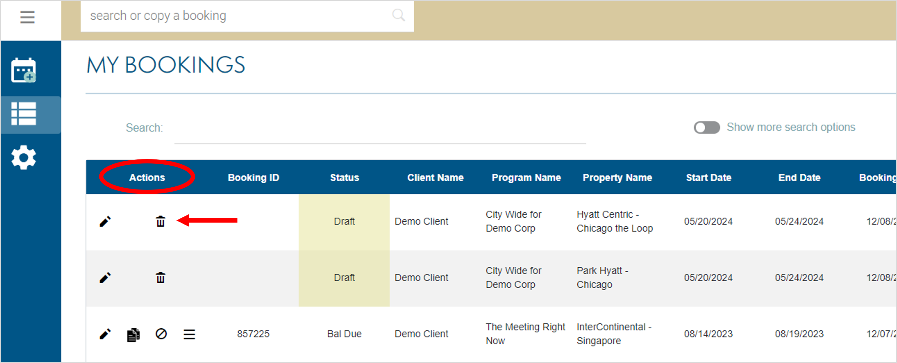Sort by the Status column header

(345, 177)
